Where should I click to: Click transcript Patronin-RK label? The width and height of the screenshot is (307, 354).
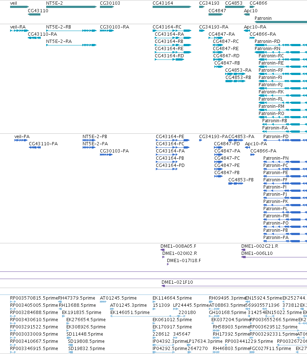(271, 92)
